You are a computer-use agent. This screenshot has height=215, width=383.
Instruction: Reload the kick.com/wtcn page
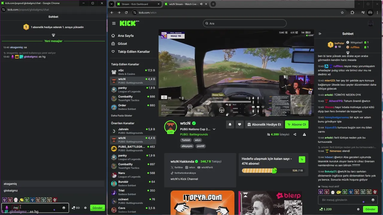[126, 13]
